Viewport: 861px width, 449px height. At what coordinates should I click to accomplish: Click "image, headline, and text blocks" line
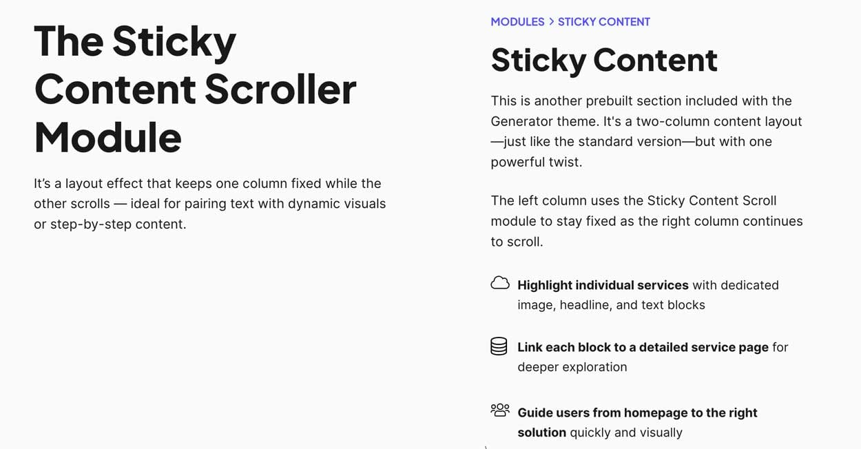tap(611, 305)
